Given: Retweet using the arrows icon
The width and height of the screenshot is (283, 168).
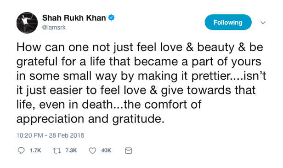Looking at the screenshot, I should click(x=57, y=151).
